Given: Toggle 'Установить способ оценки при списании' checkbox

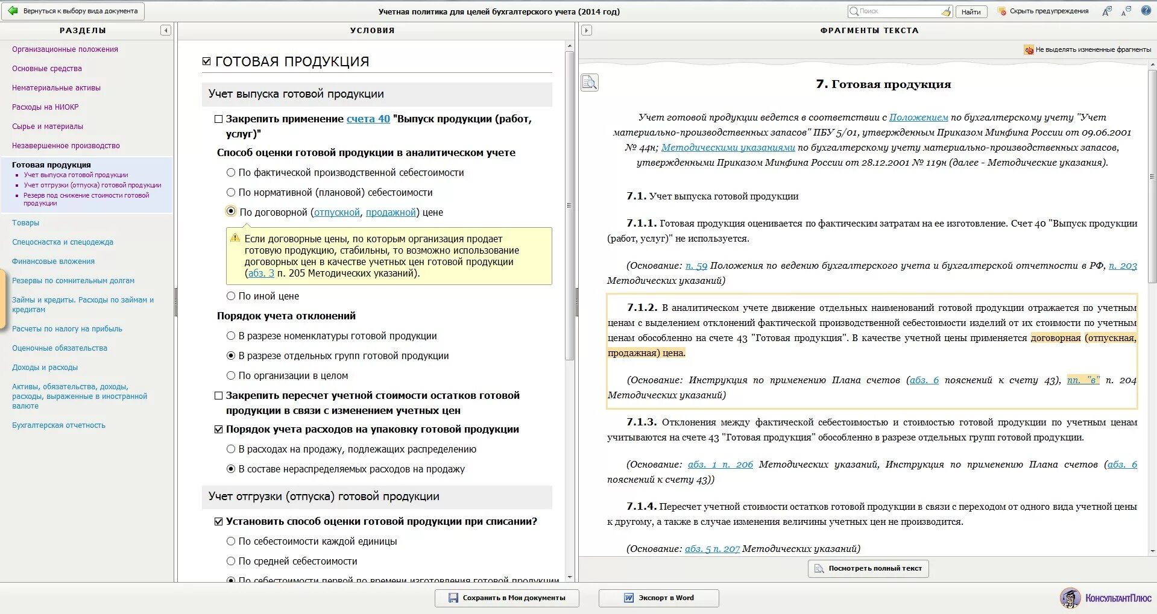Looking at the screenshot, I should [x=219, y=522].
